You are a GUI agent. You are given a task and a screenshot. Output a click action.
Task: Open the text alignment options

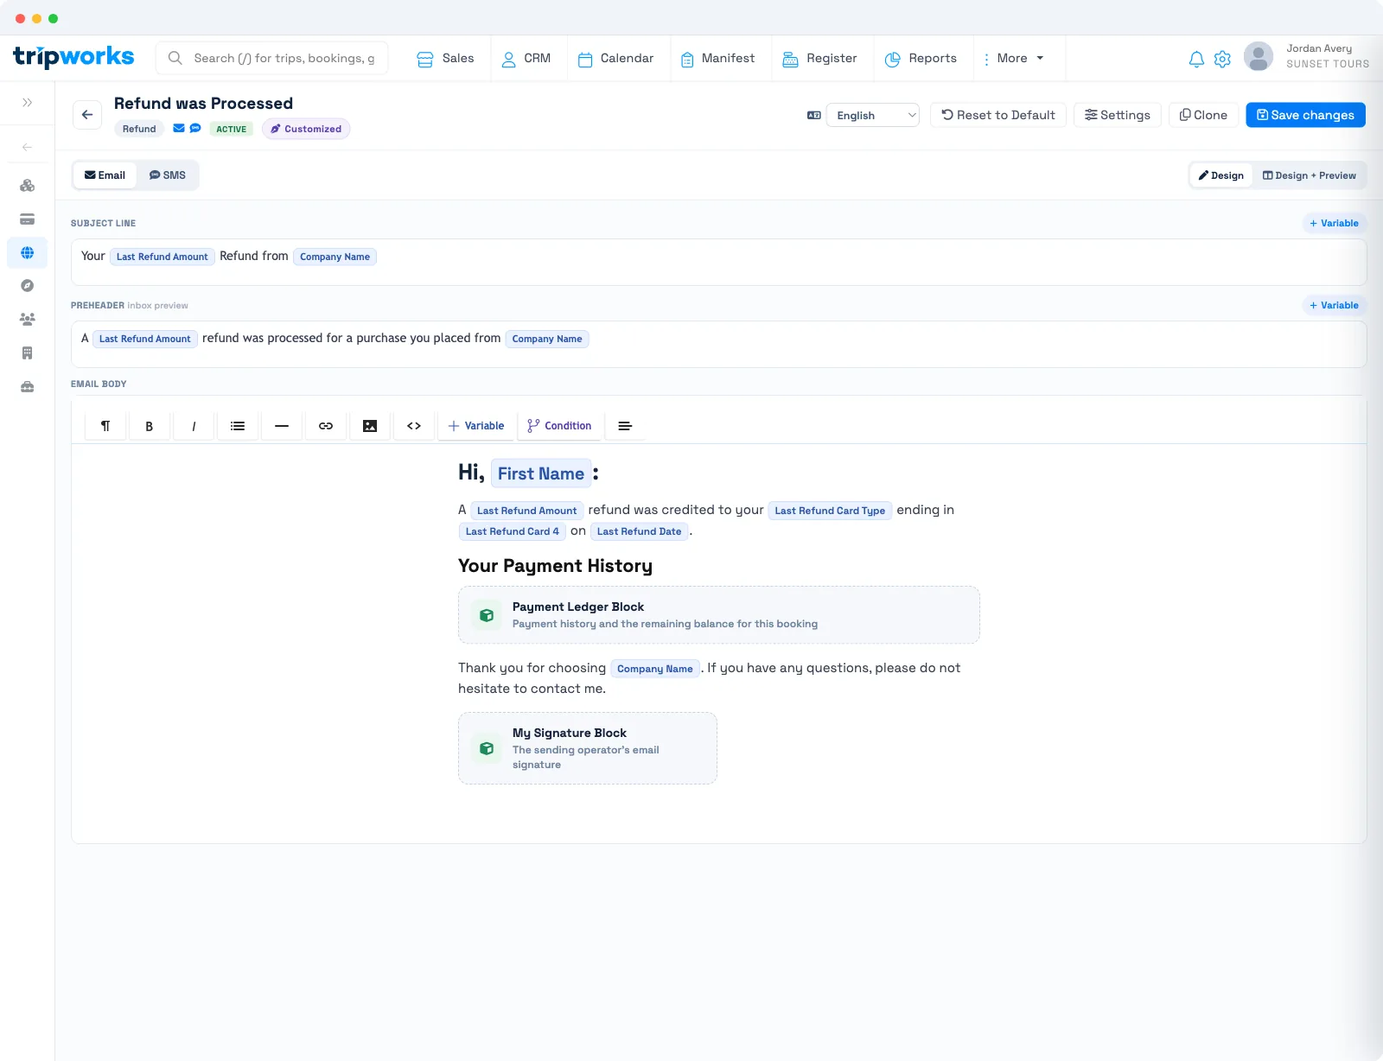(x=625, y=426)
